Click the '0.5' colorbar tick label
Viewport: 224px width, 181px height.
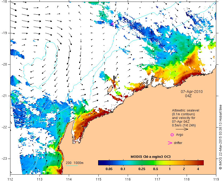click(156, 169)
